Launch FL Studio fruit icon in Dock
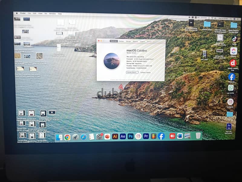242x182 pixels. 154,136
